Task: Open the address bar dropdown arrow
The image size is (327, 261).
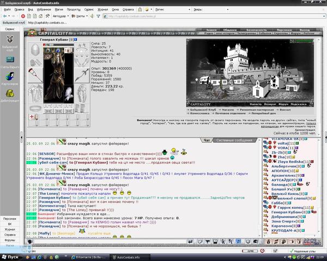Action: point(324,16)
